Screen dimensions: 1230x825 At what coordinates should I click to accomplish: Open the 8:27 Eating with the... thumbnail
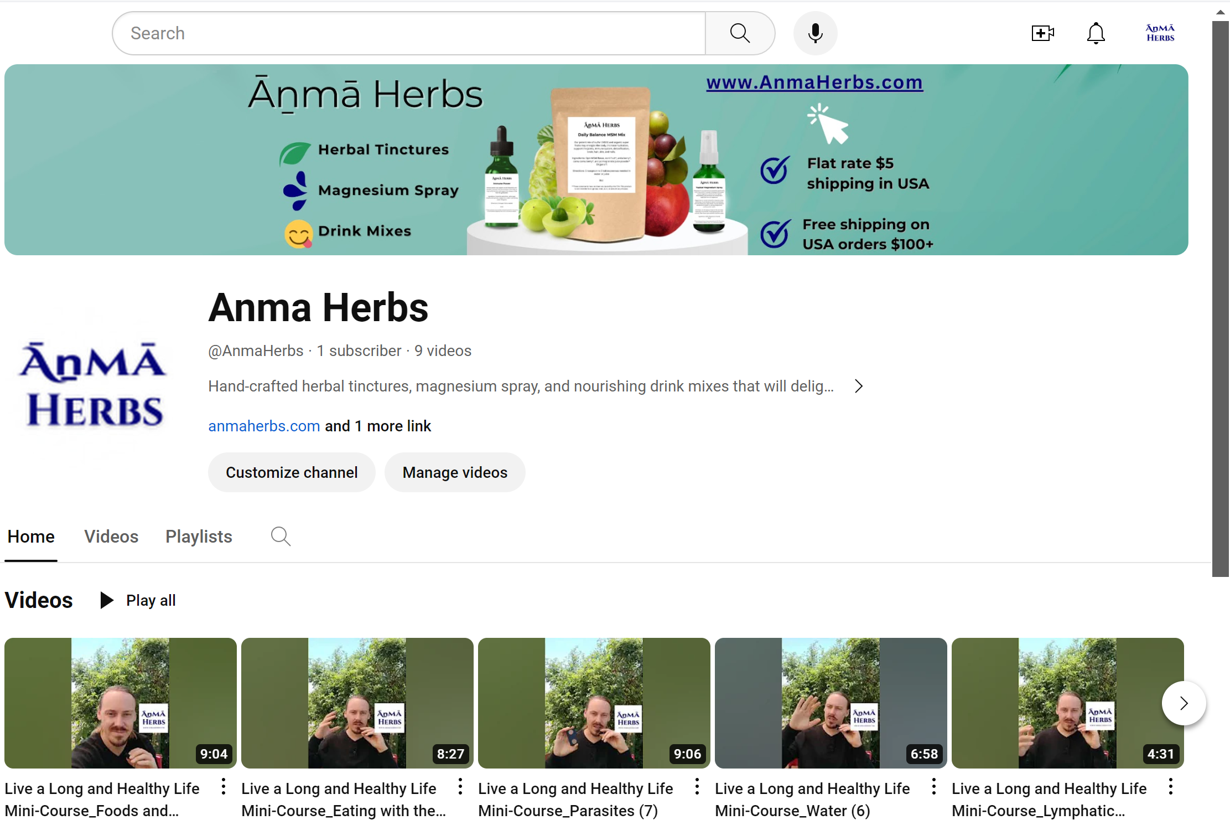point(357,703)
